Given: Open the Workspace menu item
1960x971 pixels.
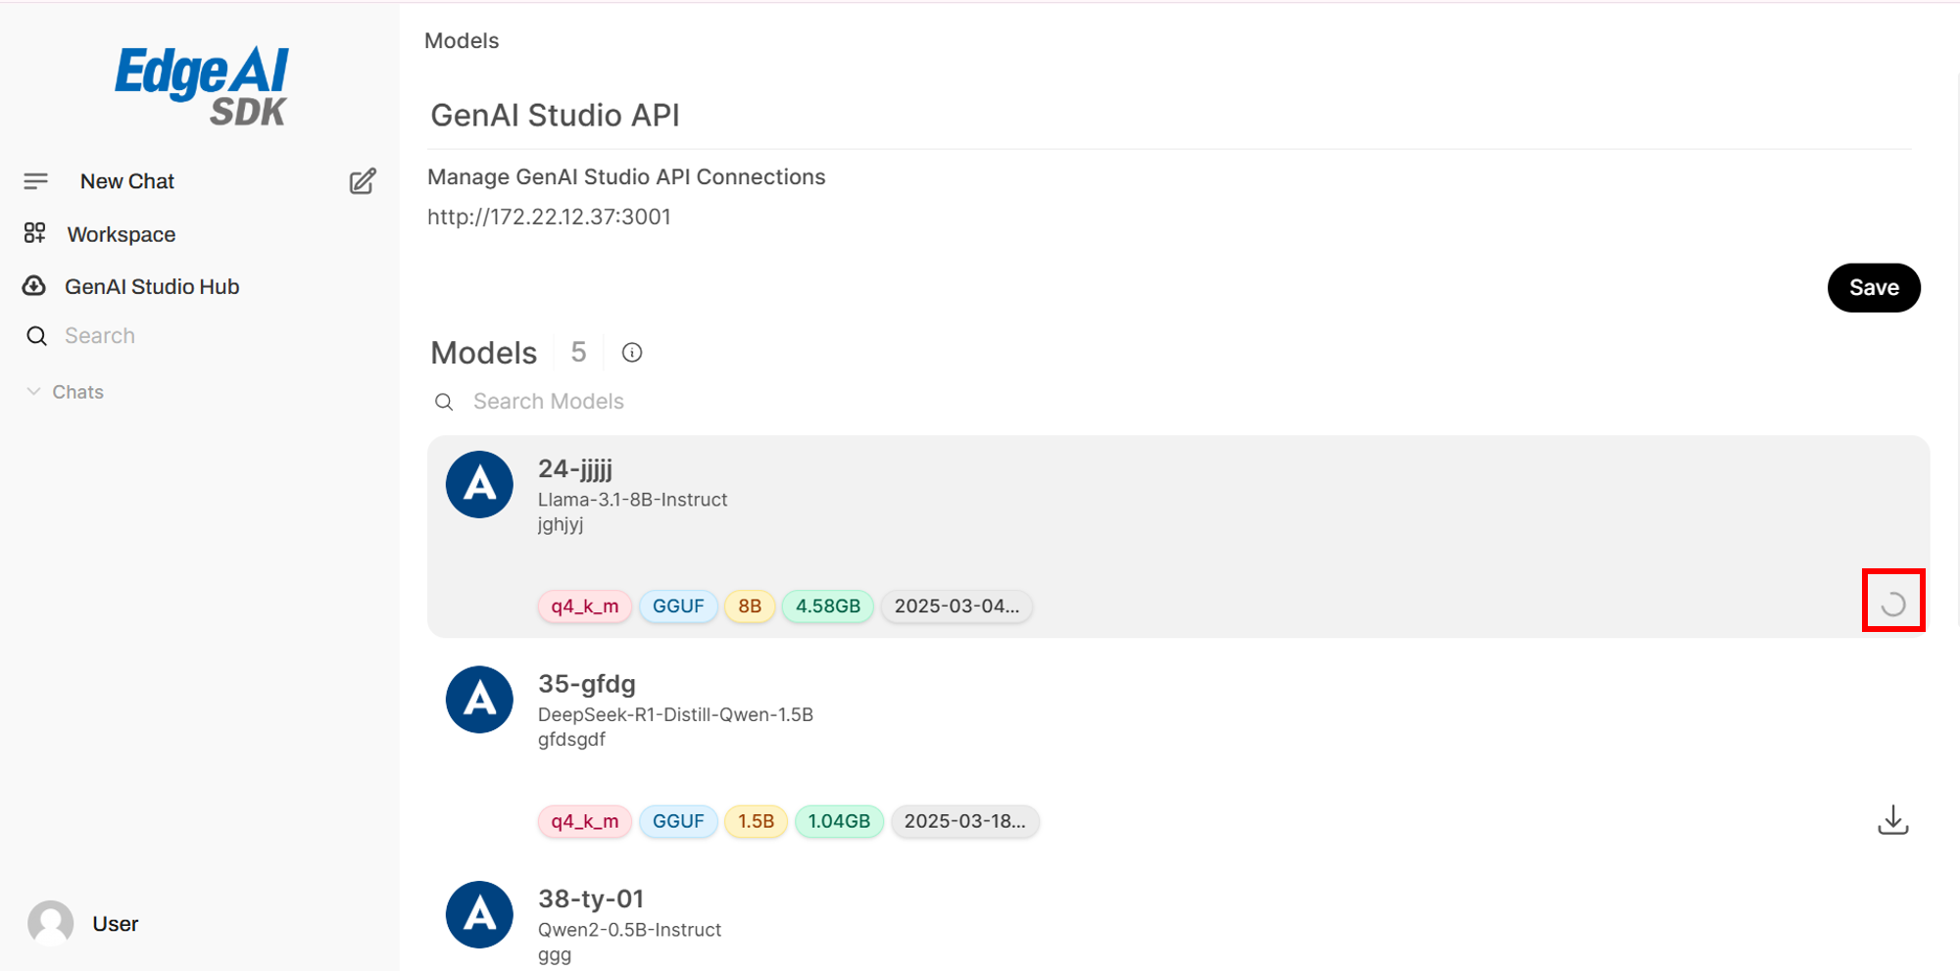Looking at the screenshot, I should pyautogui.click(x=122, y=234).
